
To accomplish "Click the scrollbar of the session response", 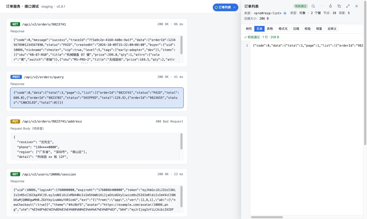I will point(181,197).
